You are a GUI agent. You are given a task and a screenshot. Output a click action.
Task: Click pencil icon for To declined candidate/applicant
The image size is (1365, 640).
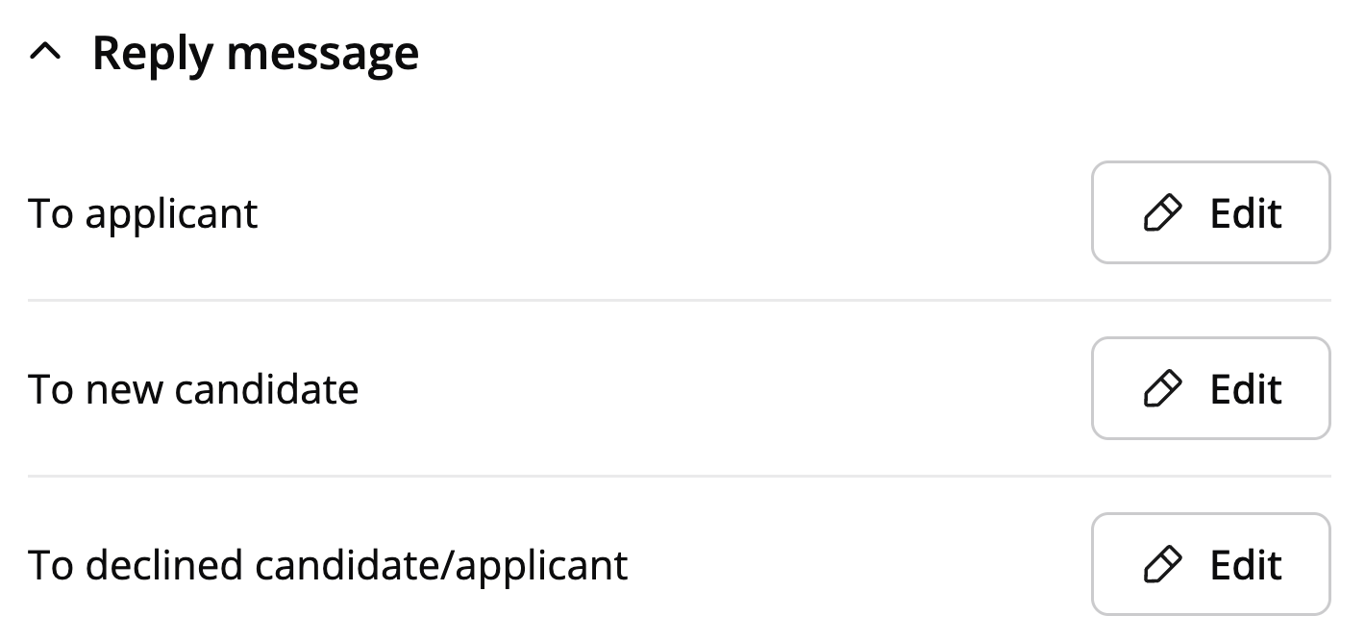1161,565
